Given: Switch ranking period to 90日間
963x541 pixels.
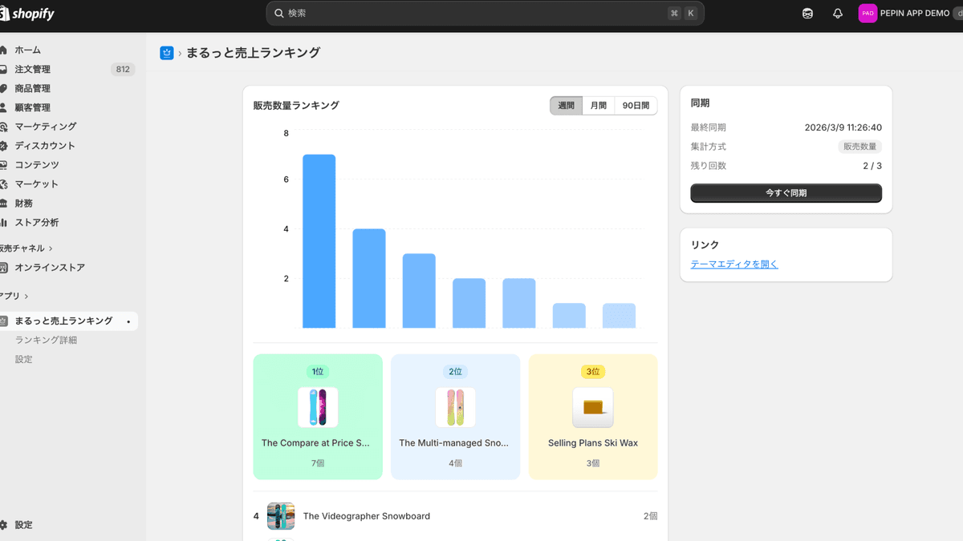Looking at the screenshot, I should coord(635,105).
